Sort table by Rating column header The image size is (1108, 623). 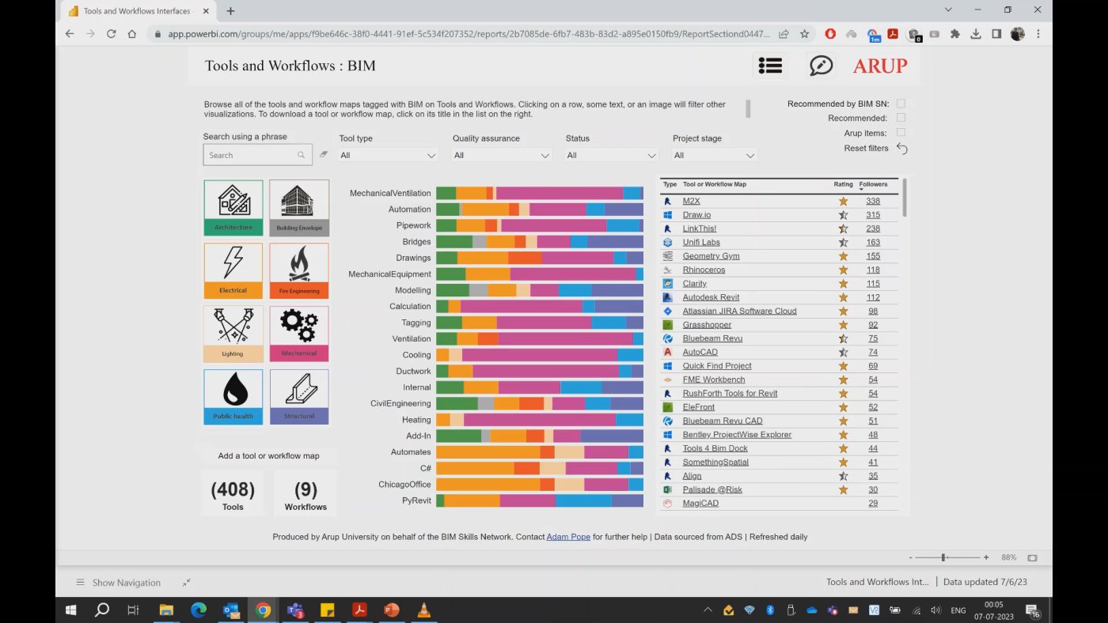843,184
